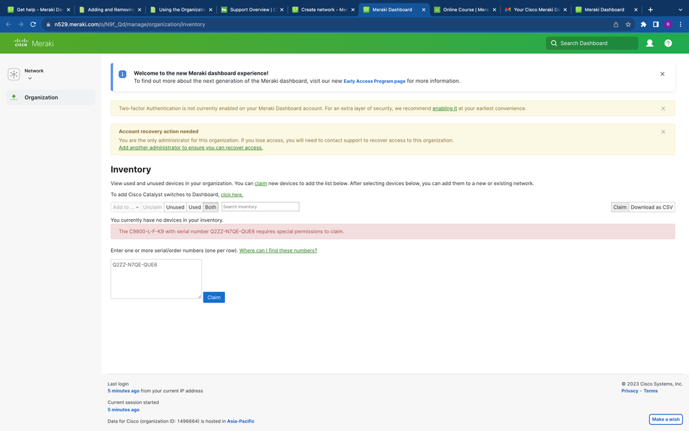
Task: Click the serial number text area
Action: click(156, 279)
